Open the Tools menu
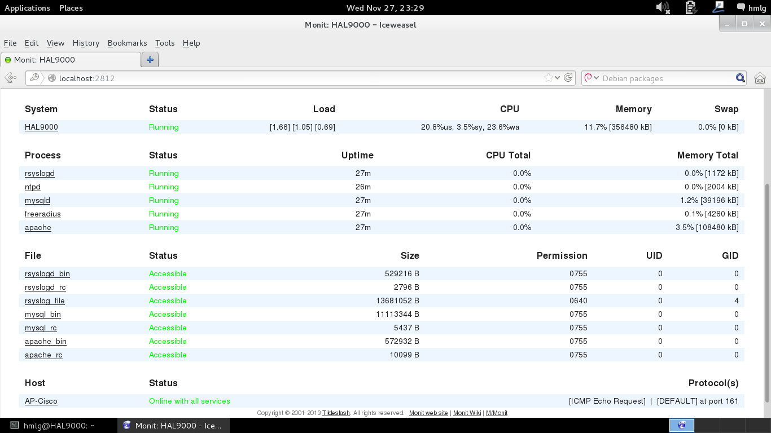This screenshot has width=771, height=433. click(x=165, y=43)
